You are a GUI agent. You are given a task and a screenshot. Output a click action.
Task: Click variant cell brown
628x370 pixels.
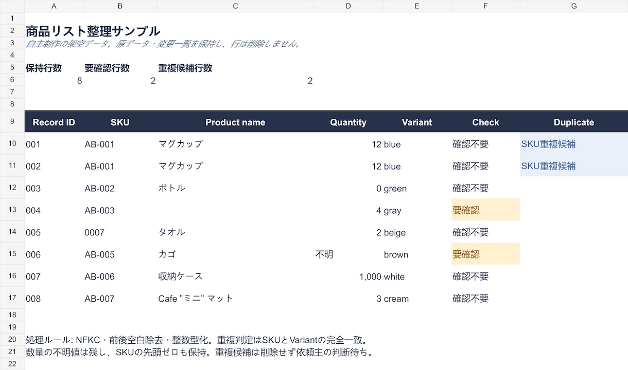pyautogui.click(x=417, y=255)
